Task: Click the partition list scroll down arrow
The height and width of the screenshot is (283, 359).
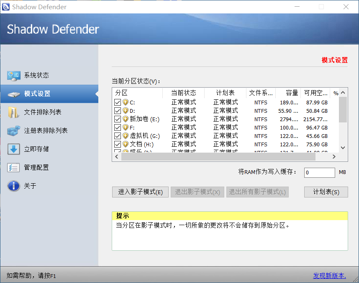Action: (x=343, y=148)
